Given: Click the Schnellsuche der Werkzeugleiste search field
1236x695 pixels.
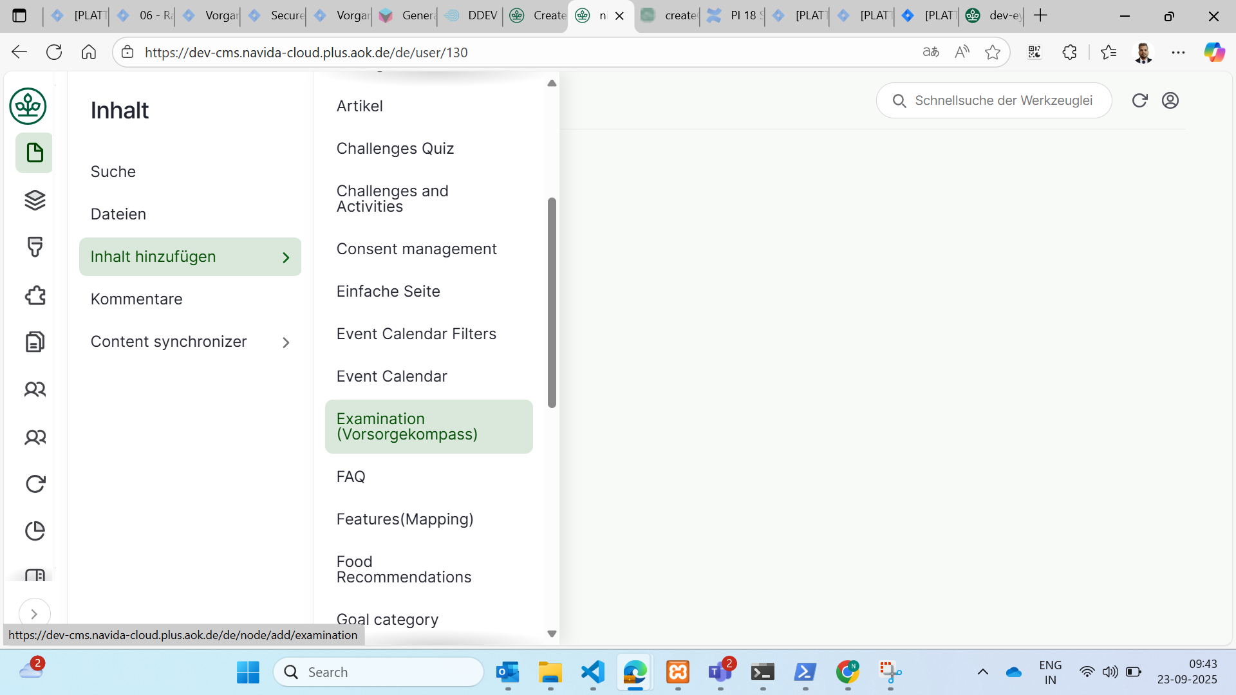Looking at the screenshot, I should click(1003, 100).
